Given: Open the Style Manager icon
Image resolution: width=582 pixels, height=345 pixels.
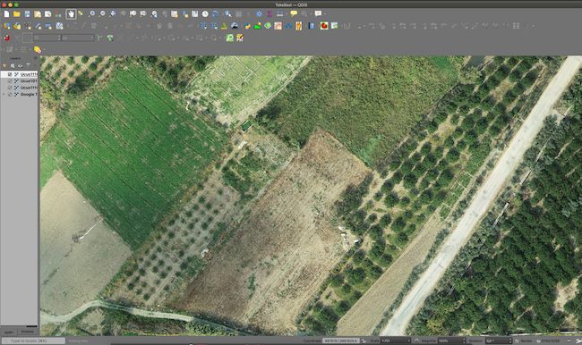Looking at the screenshot, I should pos(58,14).
